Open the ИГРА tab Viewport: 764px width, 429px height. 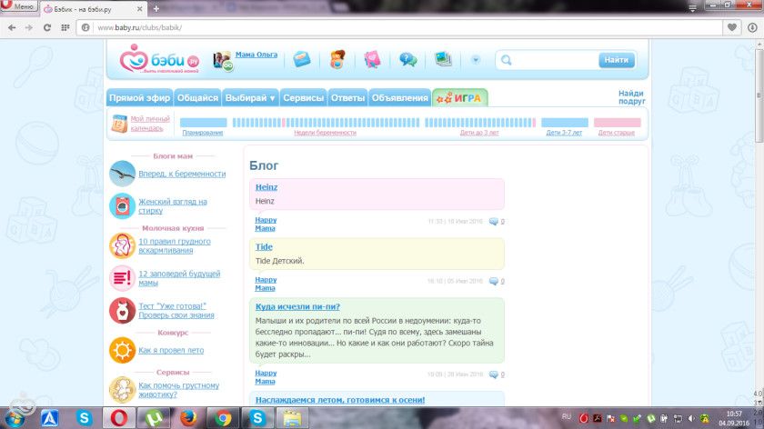(x=459, y=98)
